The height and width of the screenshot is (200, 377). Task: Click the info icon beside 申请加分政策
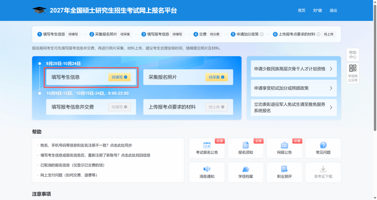[x=262, y=34]
